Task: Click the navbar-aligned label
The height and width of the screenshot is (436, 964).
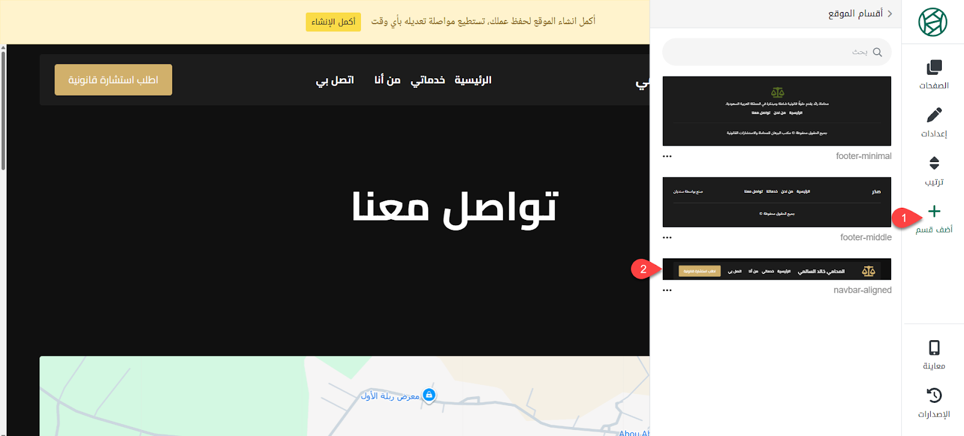Action: point(862,290)
